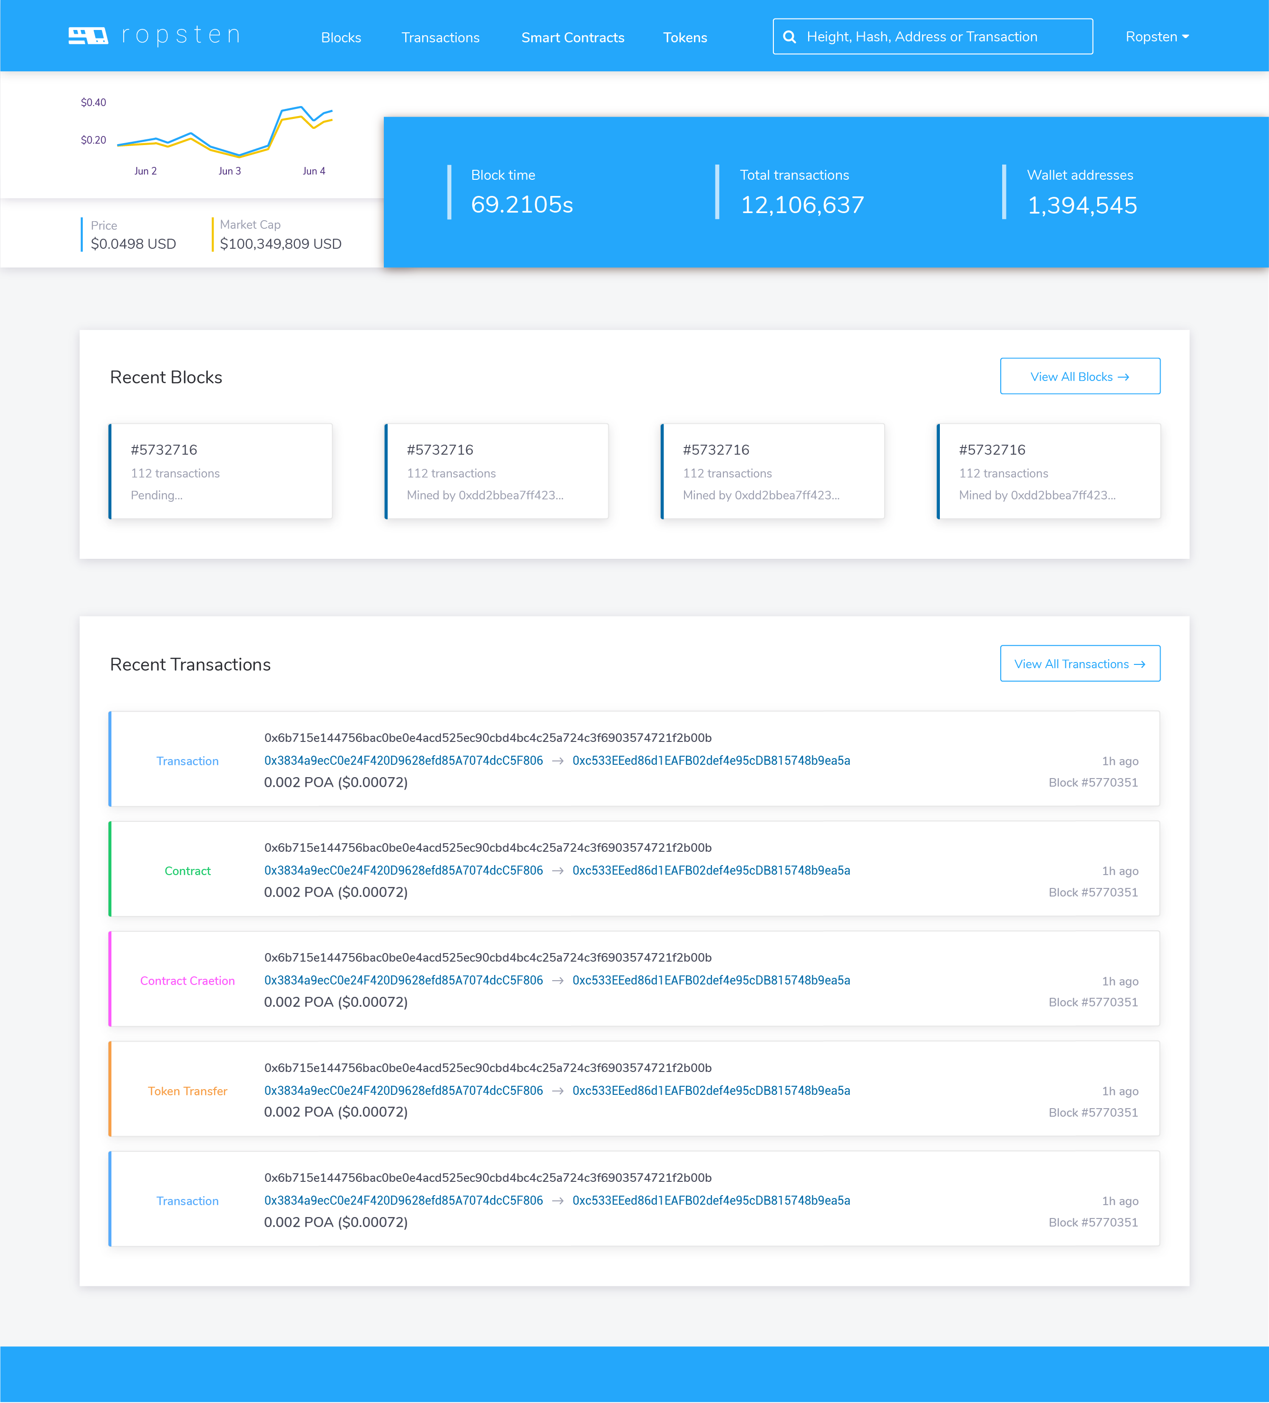Click the Token Transfer type label
The height and width of the screenshot is (1403, 1269).
pos(187,1091)
